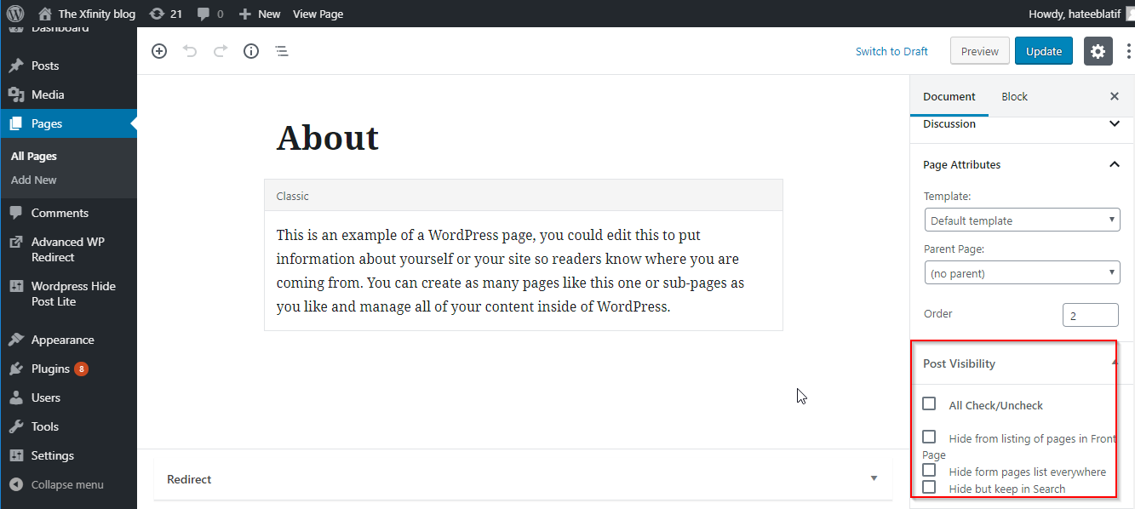
Task: Switch to the Document tab
Action: (x=949, y=96)
